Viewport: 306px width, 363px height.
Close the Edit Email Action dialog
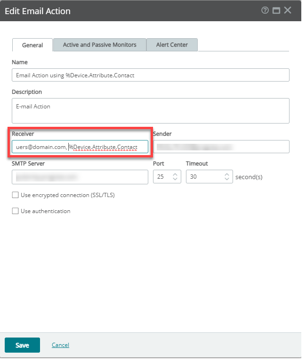288,10
